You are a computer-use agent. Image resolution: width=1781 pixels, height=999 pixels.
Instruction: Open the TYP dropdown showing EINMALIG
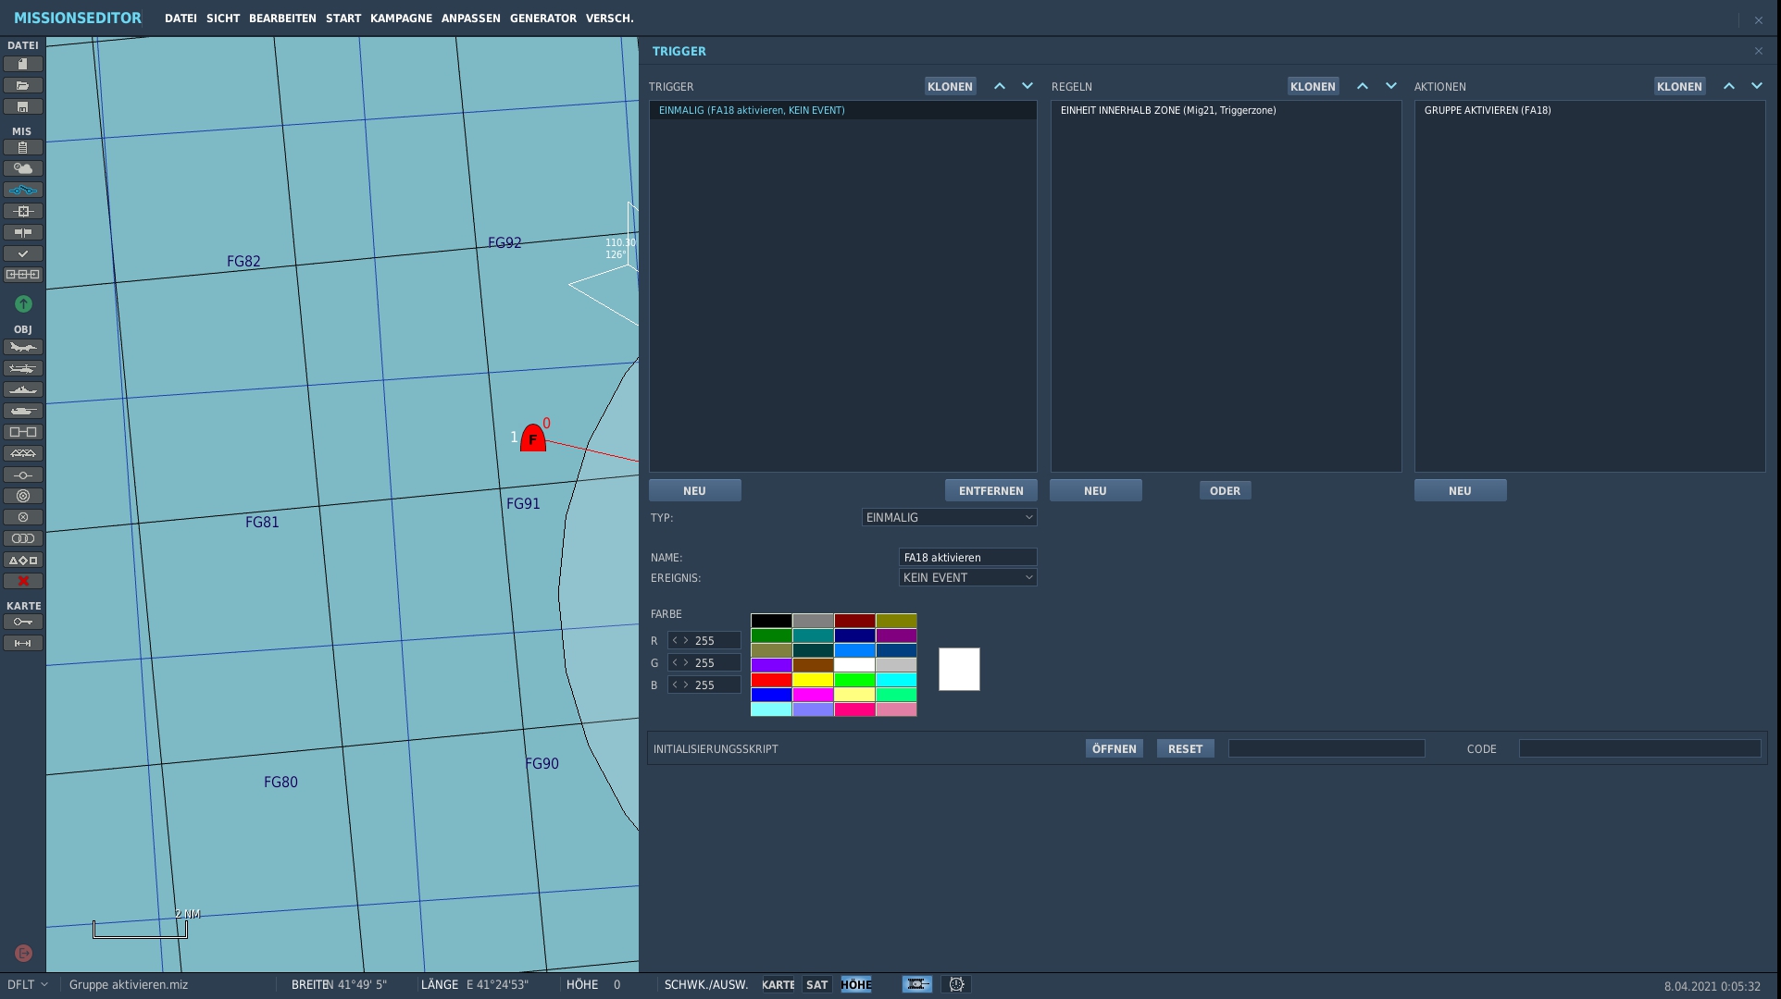pyautogui.click(x=949, y=517)
